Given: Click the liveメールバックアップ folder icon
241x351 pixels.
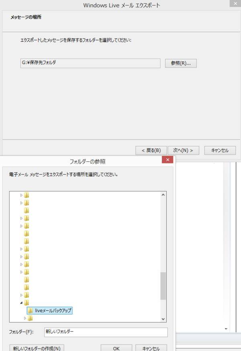Looking at the screenshot, I should click(30, 310).
